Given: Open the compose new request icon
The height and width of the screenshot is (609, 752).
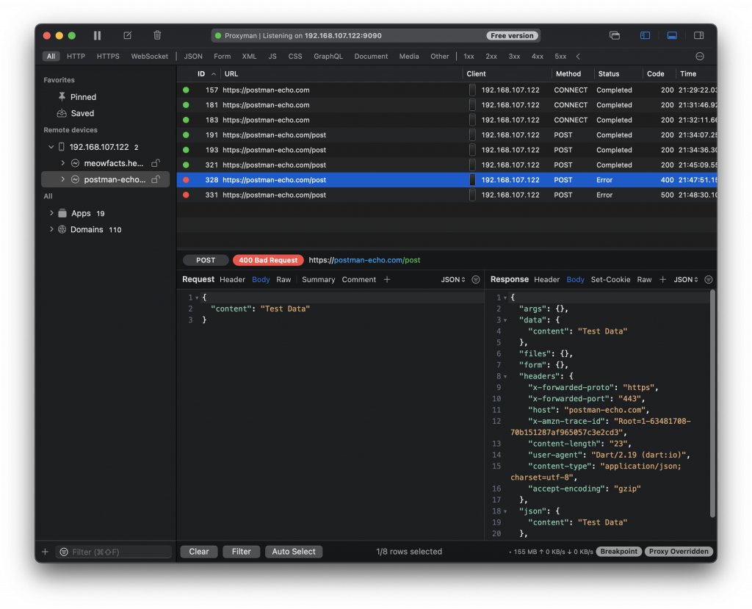Looking at the screenshot, I should click(x=128, y=35).
